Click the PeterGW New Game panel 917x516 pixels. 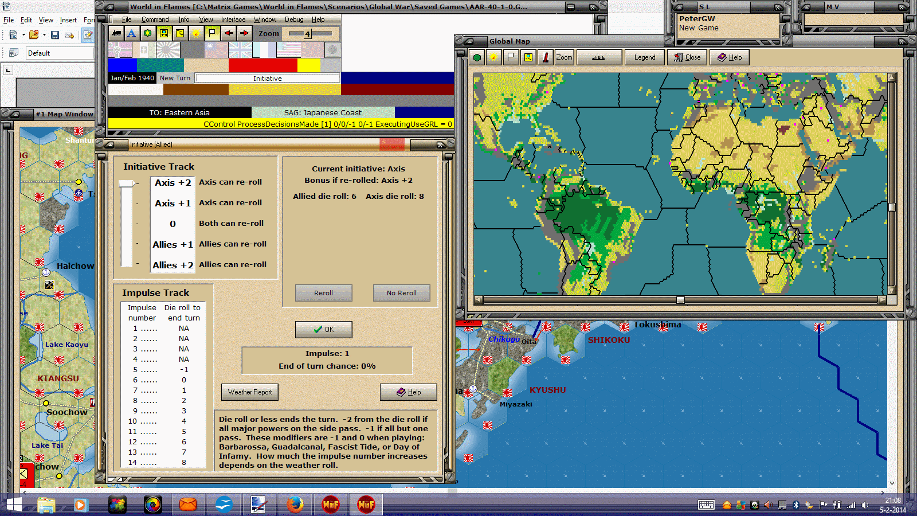[x=728, y=26]
